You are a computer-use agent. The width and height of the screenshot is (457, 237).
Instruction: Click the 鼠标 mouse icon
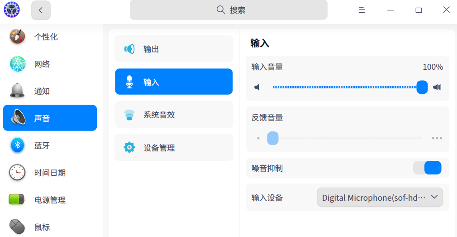coord(17,227)
